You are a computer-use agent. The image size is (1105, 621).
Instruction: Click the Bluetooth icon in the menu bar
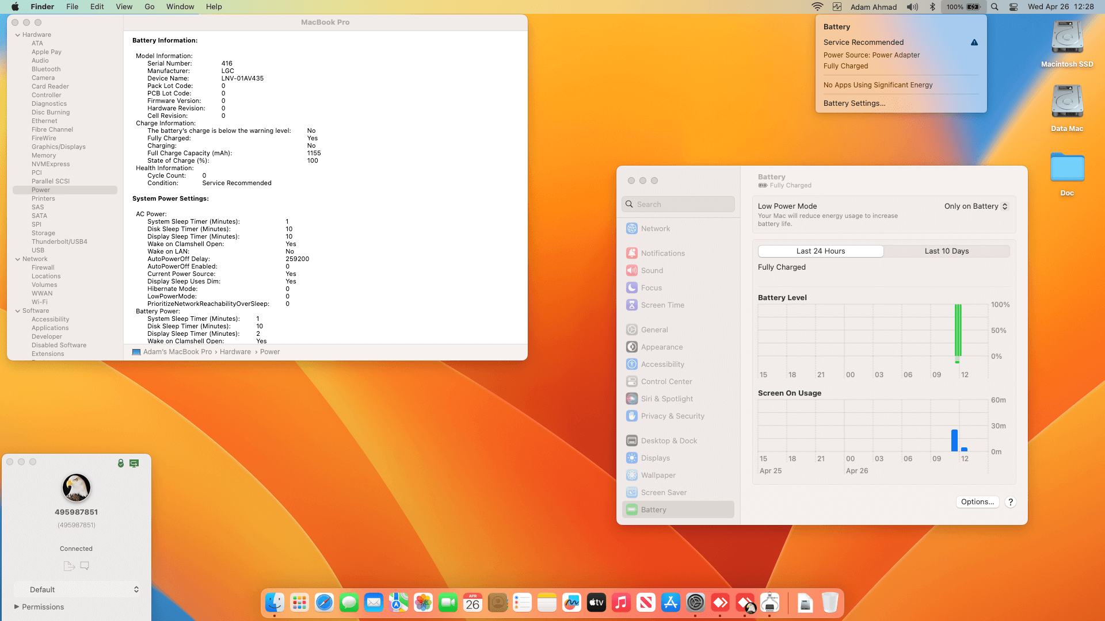932,7
